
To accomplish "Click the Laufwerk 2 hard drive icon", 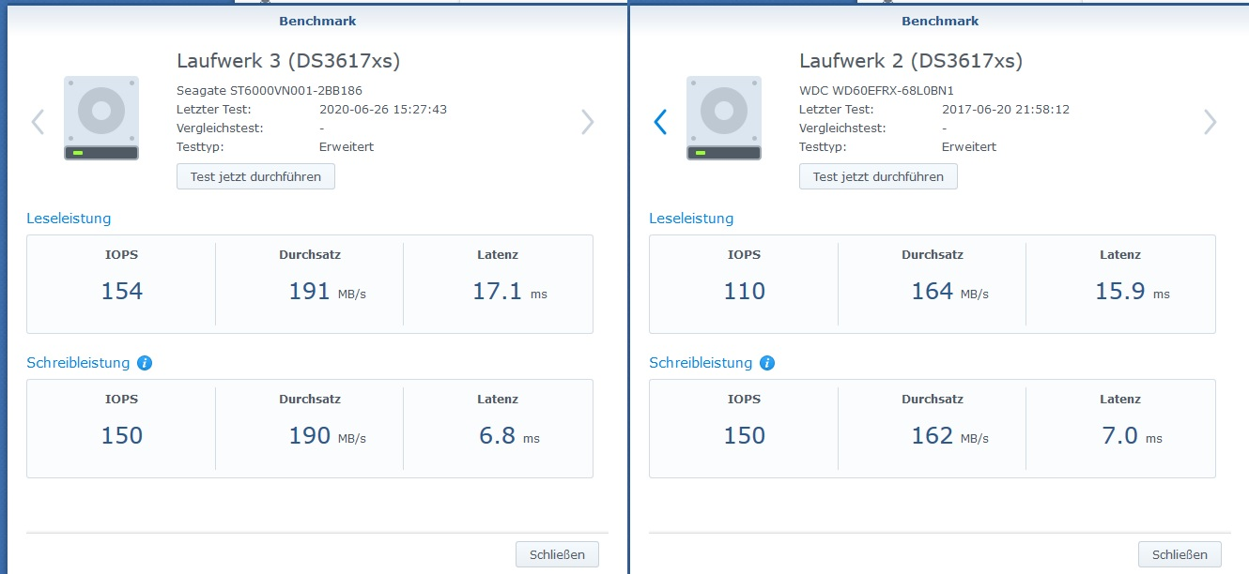I will pos(724,118).
